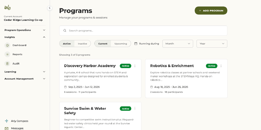Expand the Program Operations section
Viewport: 261px width, 130px height.
25,30
